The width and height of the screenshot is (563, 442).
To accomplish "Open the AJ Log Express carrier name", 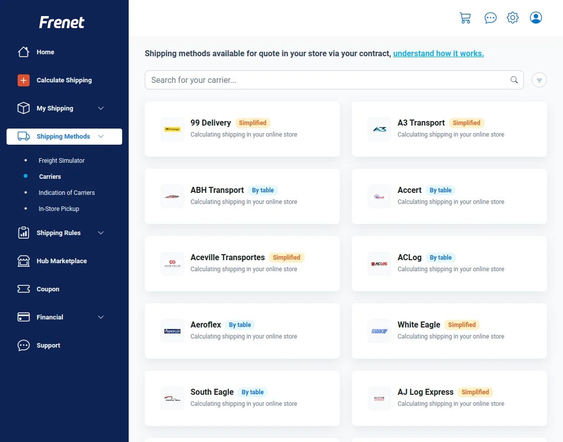I will (x=425, y=392).
